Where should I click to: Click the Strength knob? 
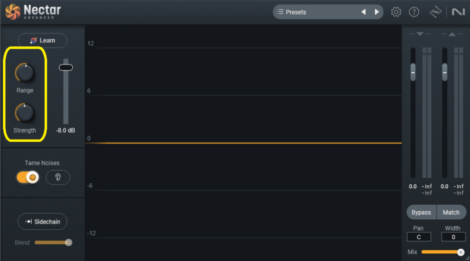pos(25,112)
